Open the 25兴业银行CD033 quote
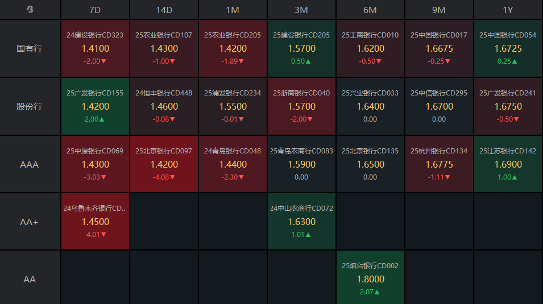543x304 pixels. [x=370, y=106]
